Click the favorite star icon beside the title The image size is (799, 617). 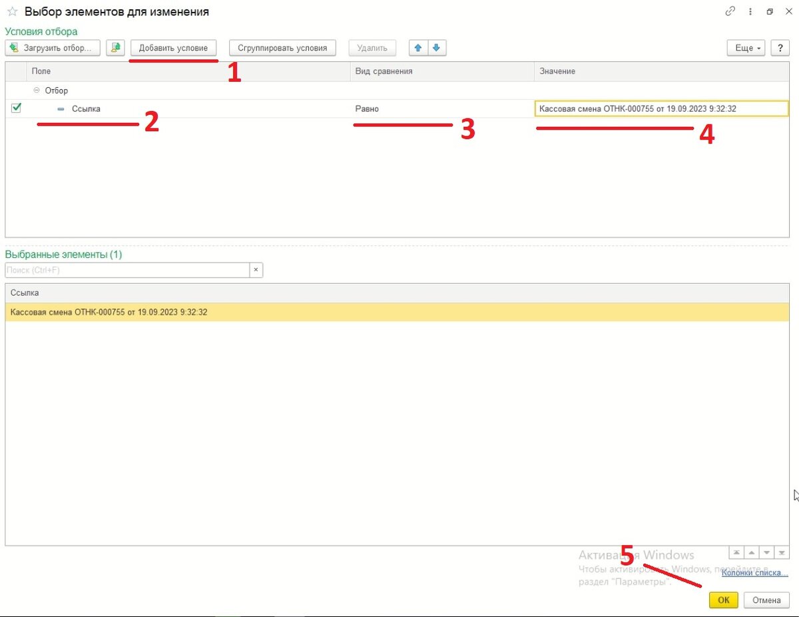[12, 12]
